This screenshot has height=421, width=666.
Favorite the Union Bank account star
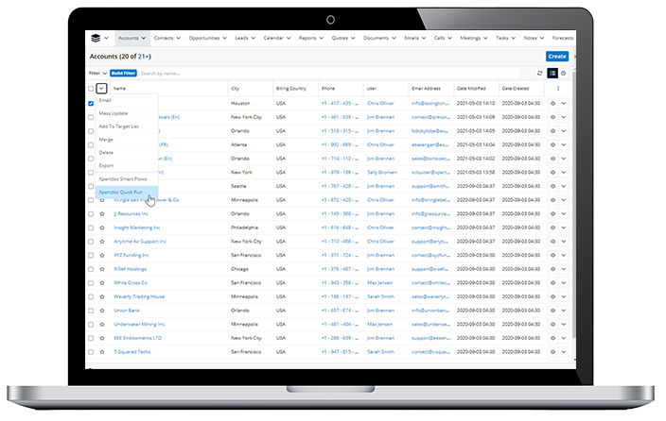[x=102, y=310]
